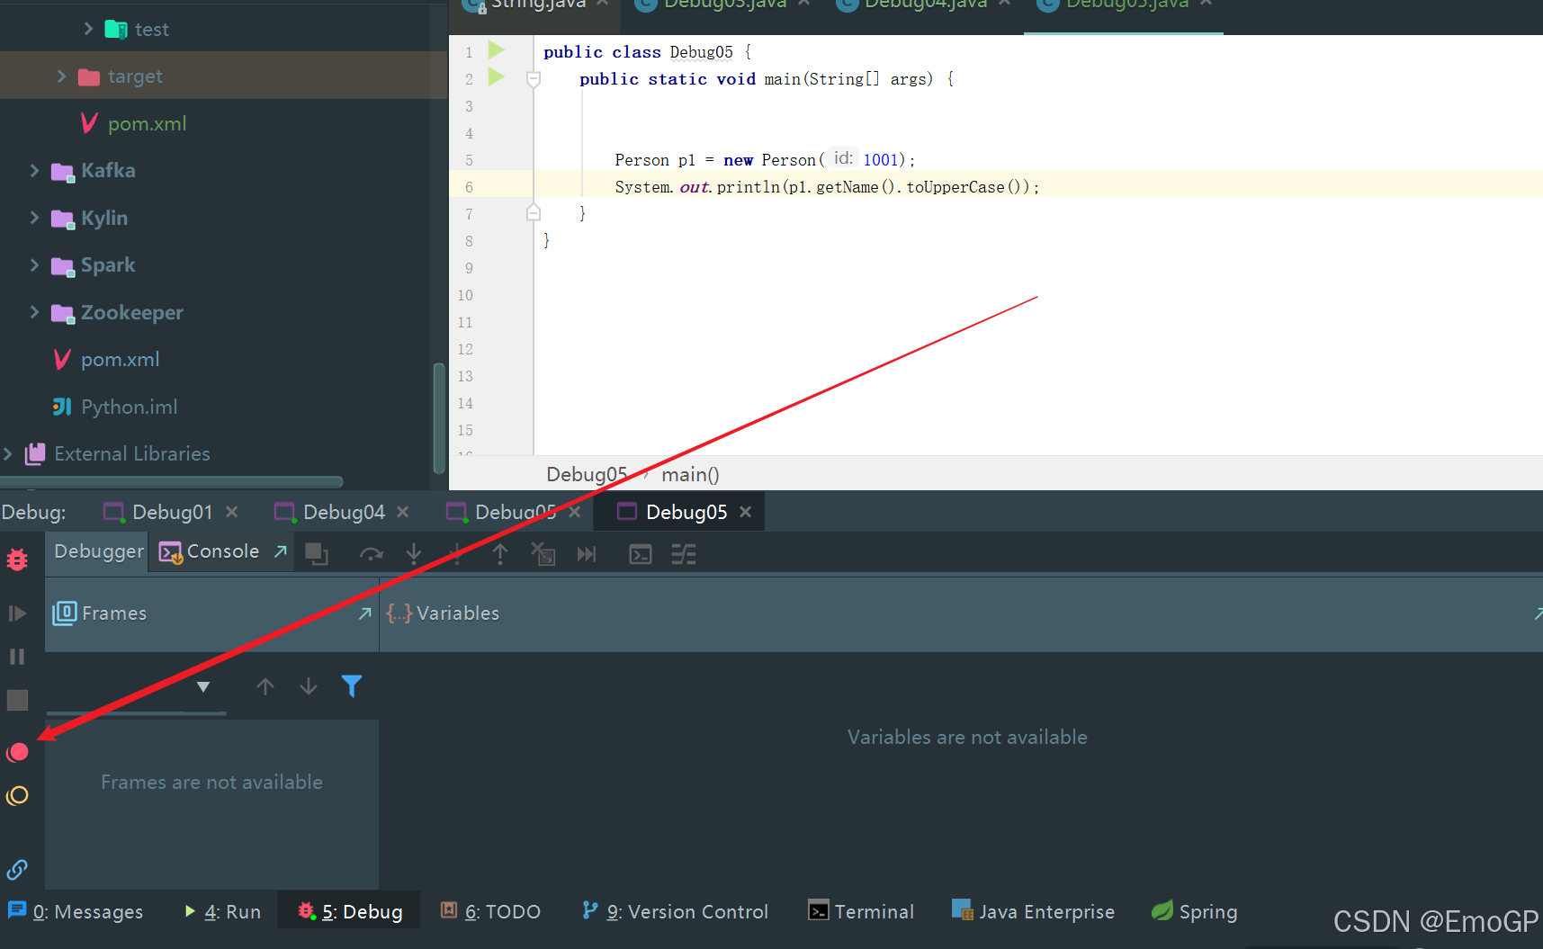Viewport: 1543px width, 949px height.
Task: Expand External Libraries node
Action: click(x=7, y=454)
